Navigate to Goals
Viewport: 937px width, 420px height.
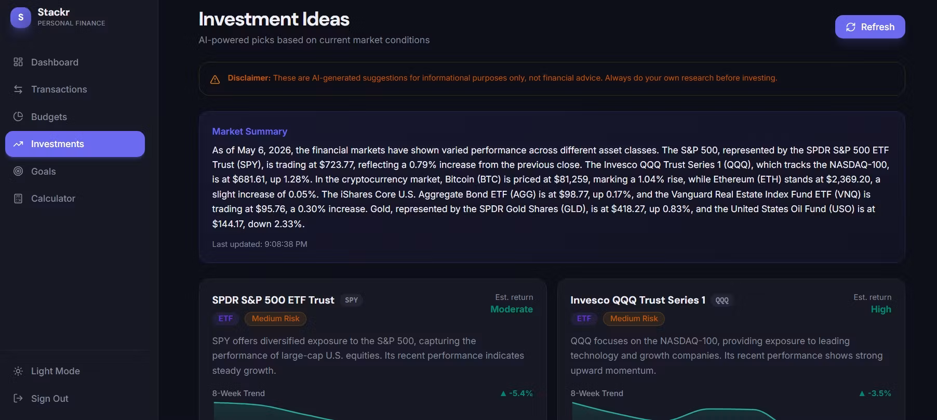75,171
